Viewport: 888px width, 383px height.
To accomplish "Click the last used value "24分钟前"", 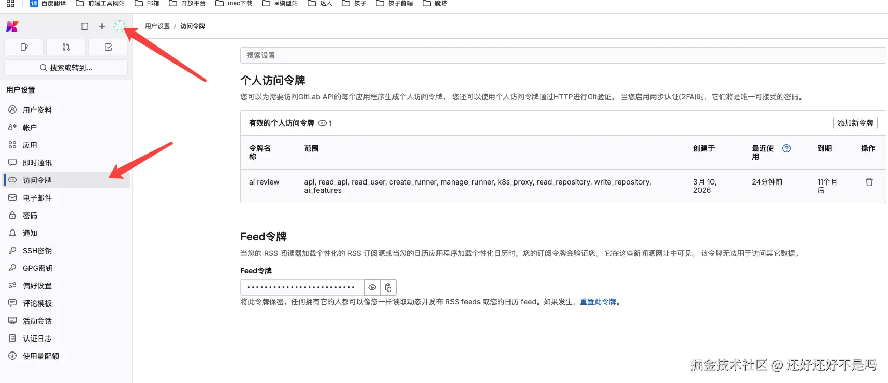I will (767, 182).
